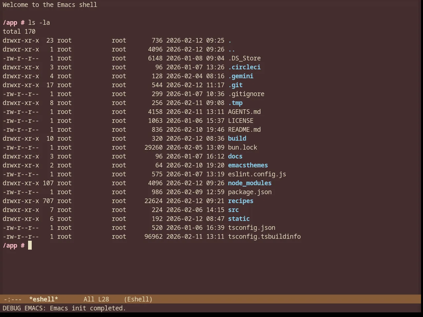
Task: Click the timestamp 2026-02-09 12:59
Action: coord(195,192)
